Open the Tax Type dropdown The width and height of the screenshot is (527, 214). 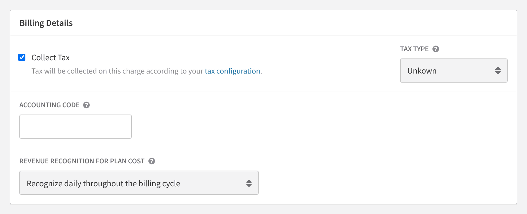click(453, 71)
